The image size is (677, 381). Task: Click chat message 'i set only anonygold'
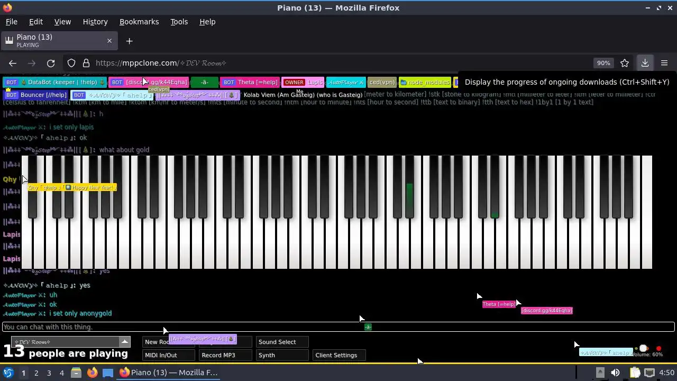pyautogui.click(x=80, y=313)
